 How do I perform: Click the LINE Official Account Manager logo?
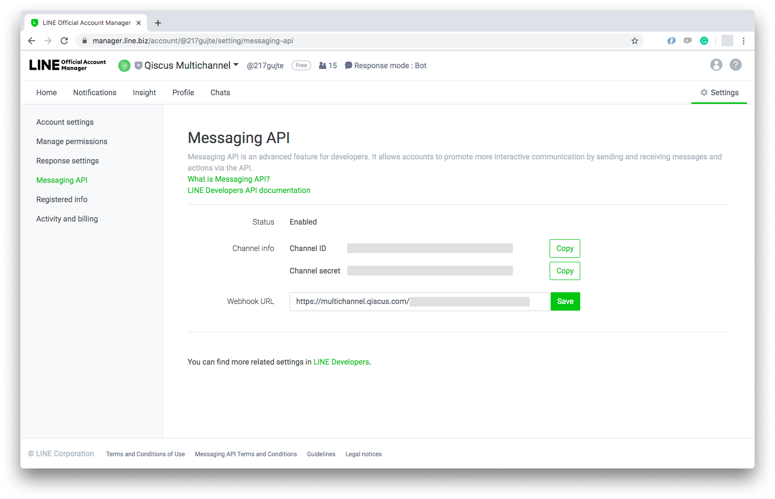tap(68, 65)
